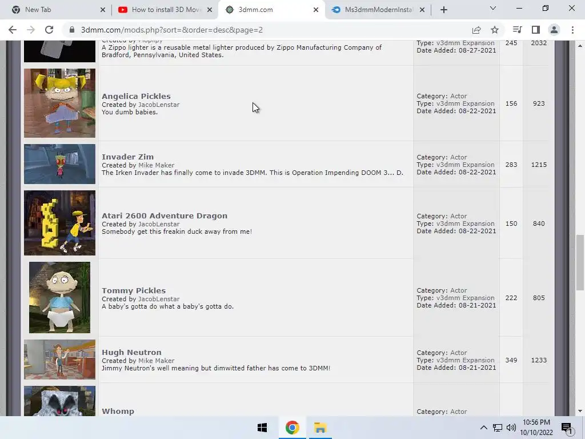This screenshot has width=585, height=439.
Task: Switch to How to install 3D Movie tab
Action: pos(164,10)
